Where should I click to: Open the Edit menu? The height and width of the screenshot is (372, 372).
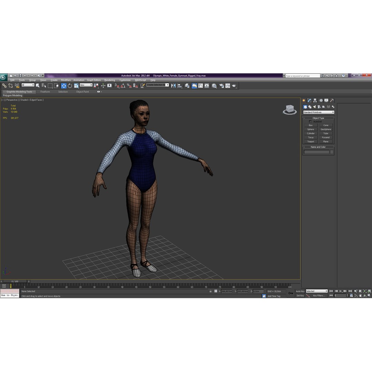click(12, 80)
